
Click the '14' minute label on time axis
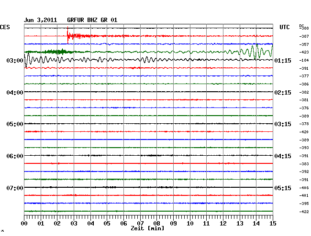coord(256,224)
